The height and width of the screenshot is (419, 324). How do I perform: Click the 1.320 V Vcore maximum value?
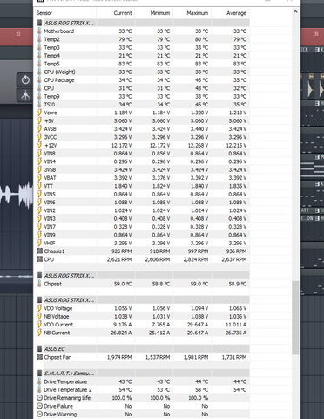point(199,113)
